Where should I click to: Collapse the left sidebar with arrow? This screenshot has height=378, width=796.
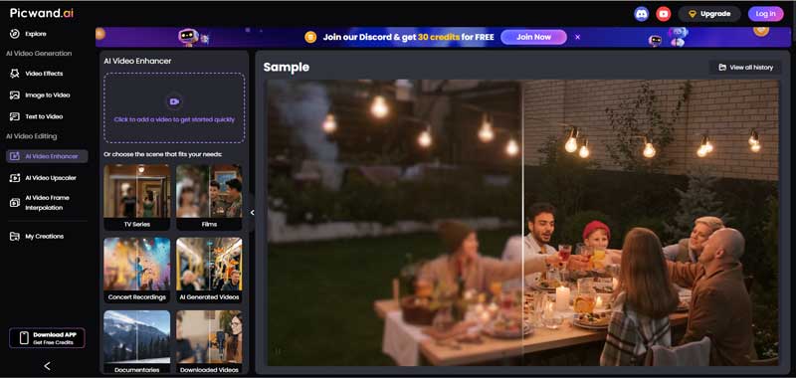pyautogui.click(x=47, y=366)
